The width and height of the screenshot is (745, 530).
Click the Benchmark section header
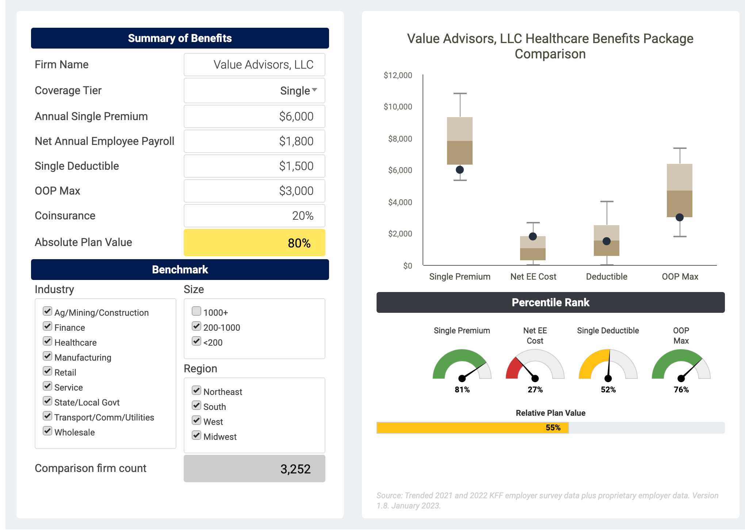coord(180,270)
